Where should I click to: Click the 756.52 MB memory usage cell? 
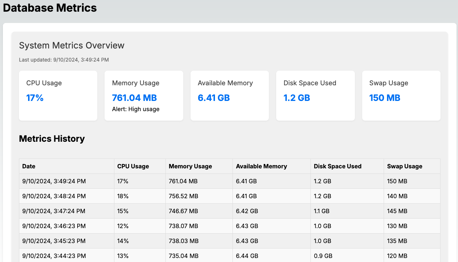[183, 196]
